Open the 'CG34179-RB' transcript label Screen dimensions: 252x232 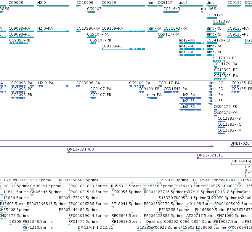coord(218,40)
